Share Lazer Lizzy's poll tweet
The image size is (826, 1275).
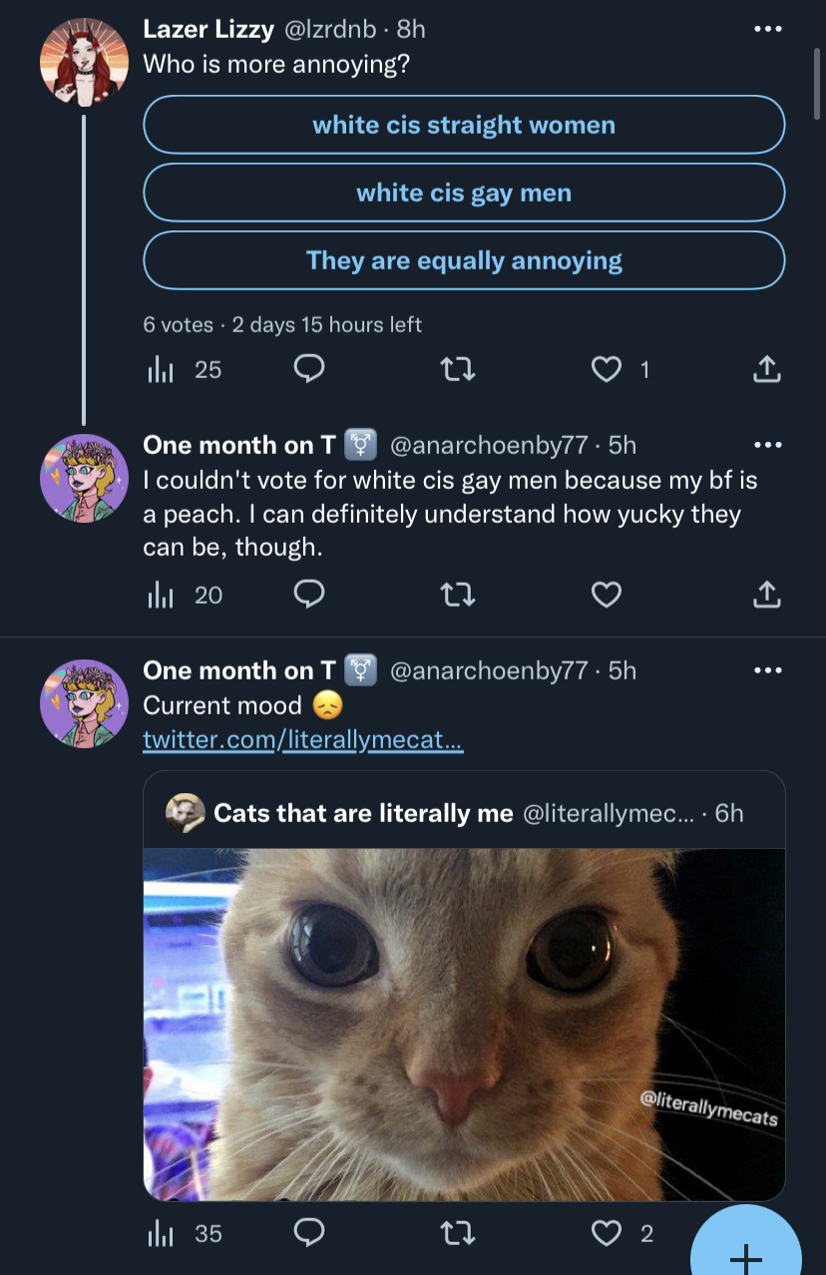[x=765, y=370]
